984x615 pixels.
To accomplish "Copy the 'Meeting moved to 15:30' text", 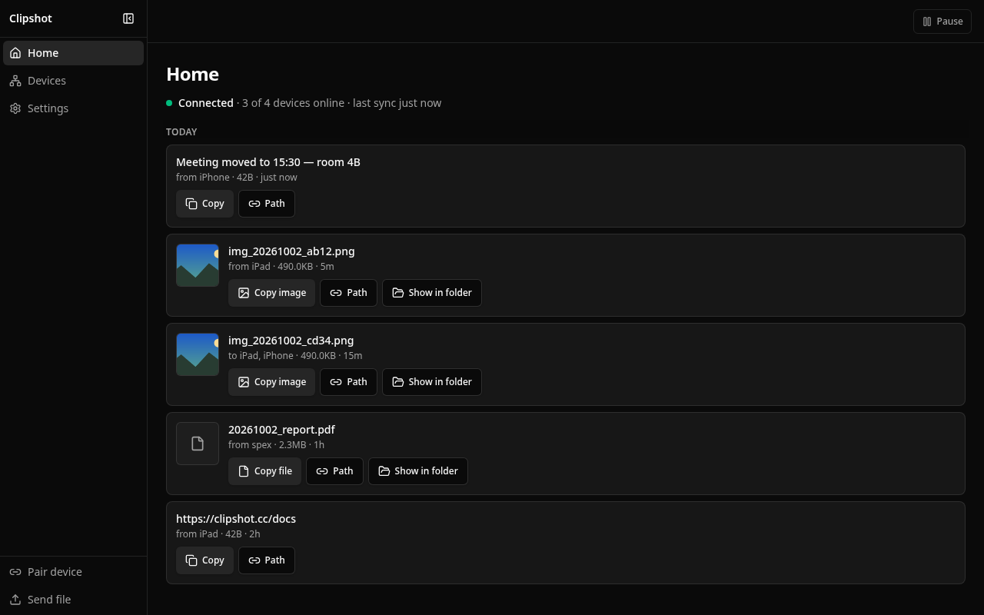I will 204,204.
